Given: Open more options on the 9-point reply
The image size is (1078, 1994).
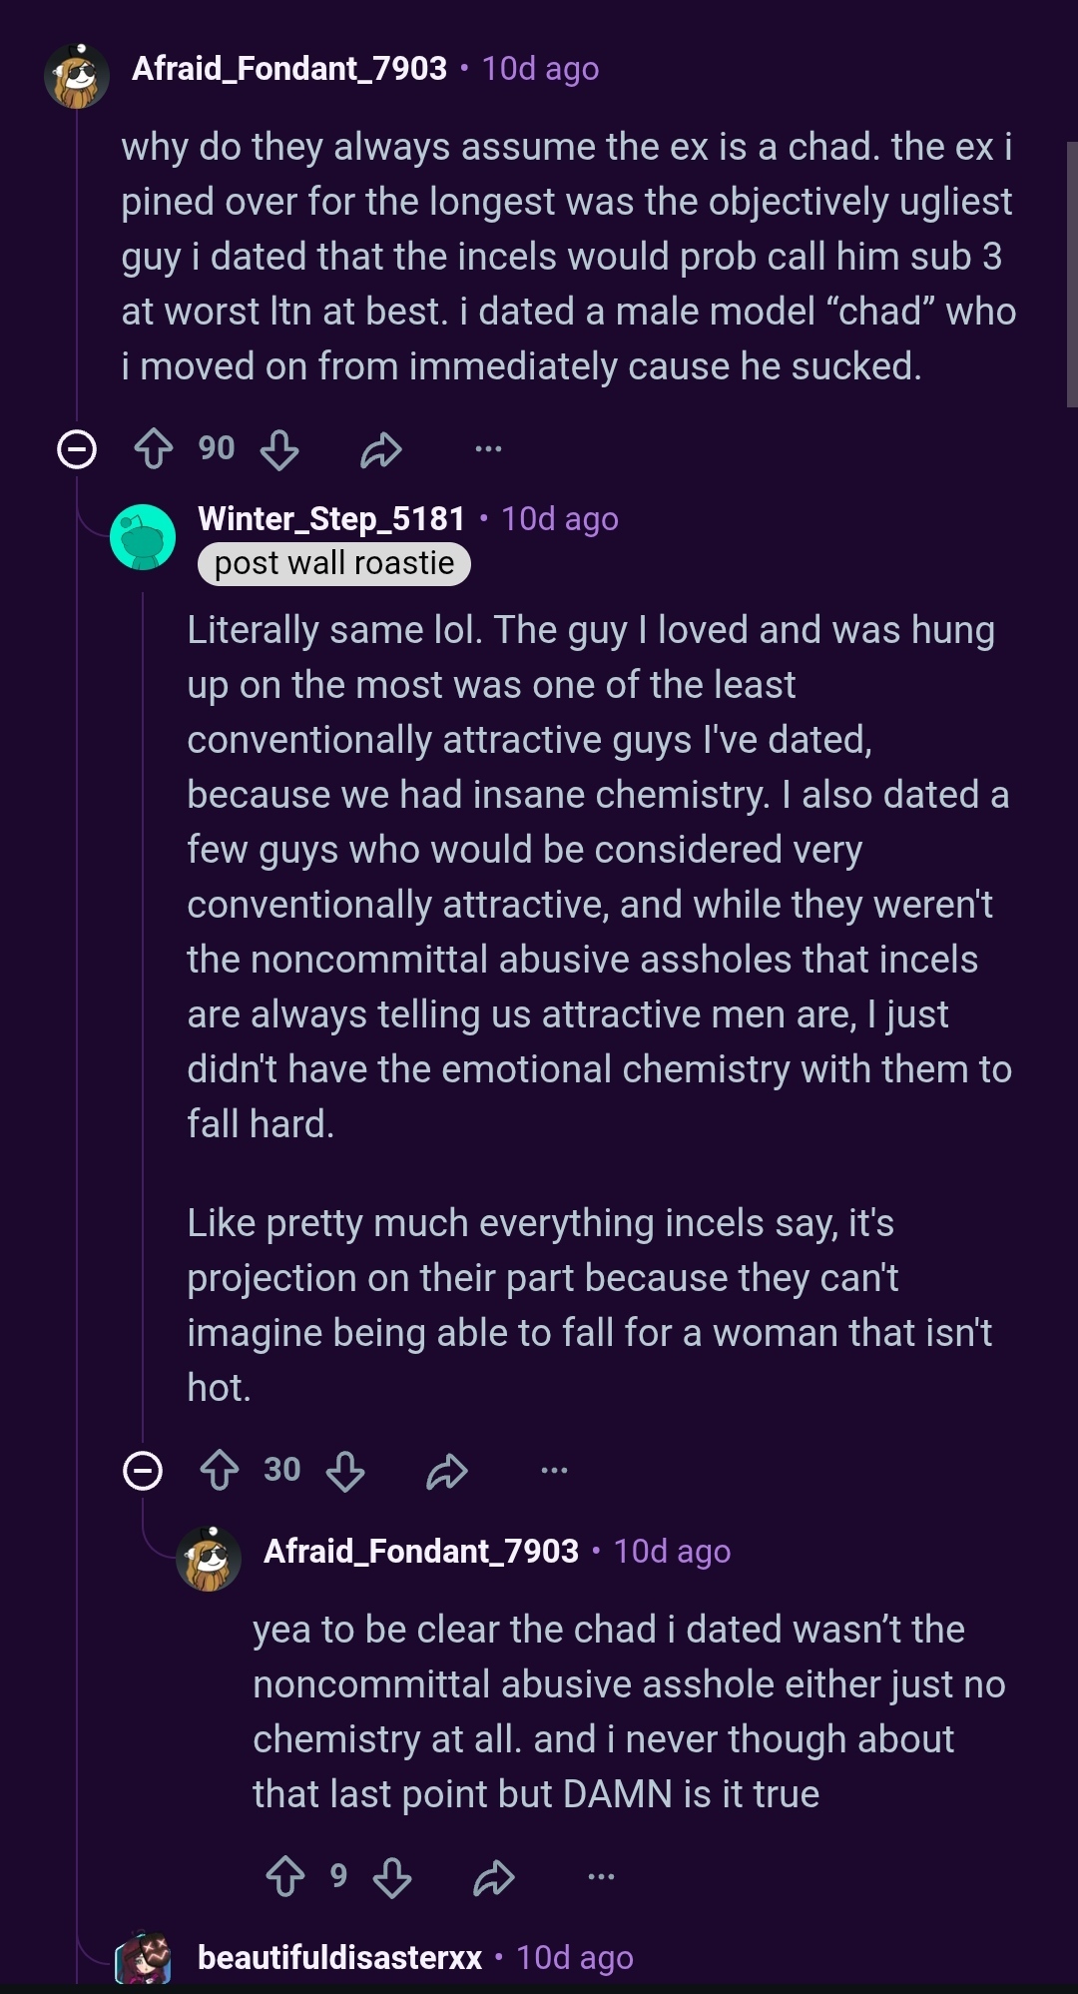Looking at the screenshot, I should pyautogui.click(x=601, y=1876).
